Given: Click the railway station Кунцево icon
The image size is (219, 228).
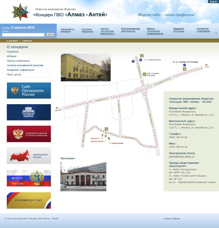Looking at the screenshot, I should click(x=144, y=74).
